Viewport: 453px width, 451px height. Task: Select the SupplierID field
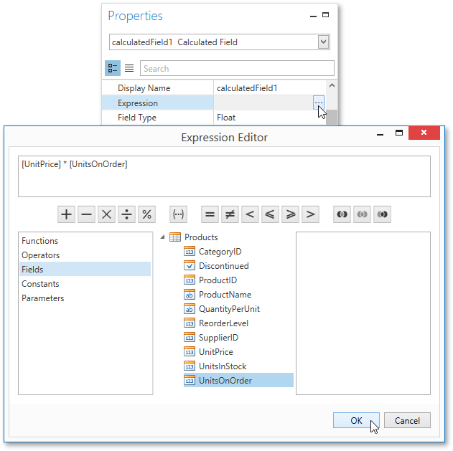219,337
